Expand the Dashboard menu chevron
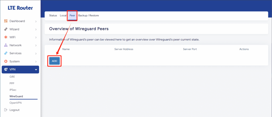The height and width of the screenshot is (117, 272). click(x=36, y=21)
